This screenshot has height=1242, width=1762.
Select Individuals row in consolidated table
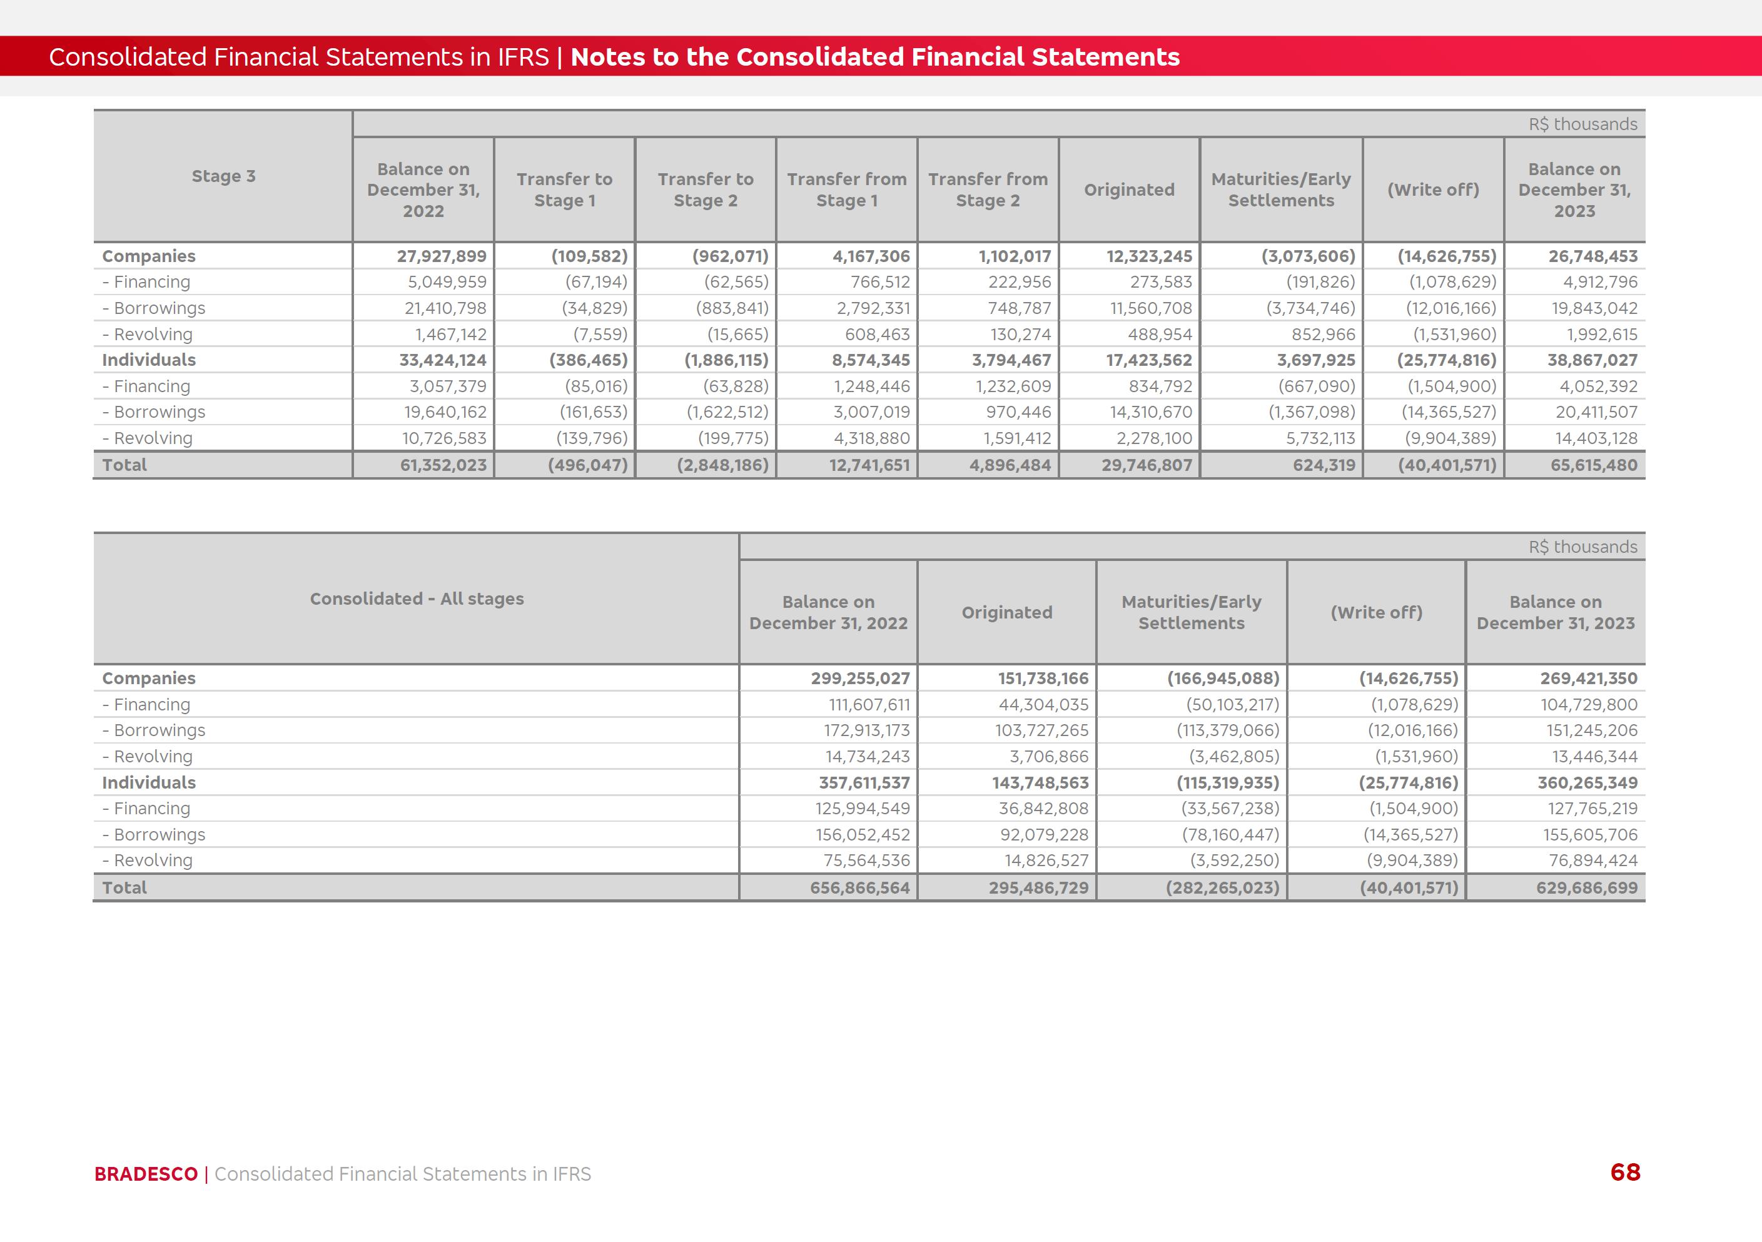click(149, 782)
